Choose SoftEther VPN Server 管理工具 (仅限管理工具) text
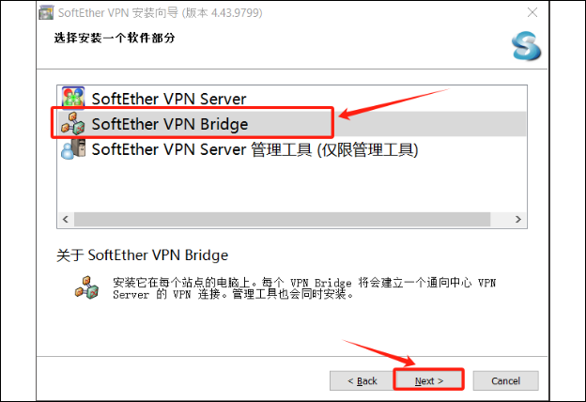 [254, 149]
